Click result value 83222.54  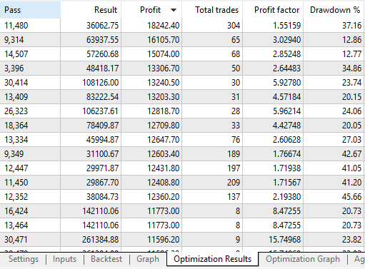[x=102, y=97]
